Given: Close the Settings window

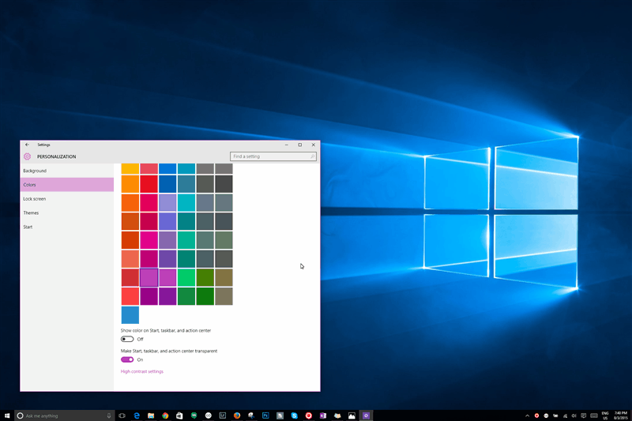Looking at the screenshot, I should pyautogui.click(x=313, y=145).
